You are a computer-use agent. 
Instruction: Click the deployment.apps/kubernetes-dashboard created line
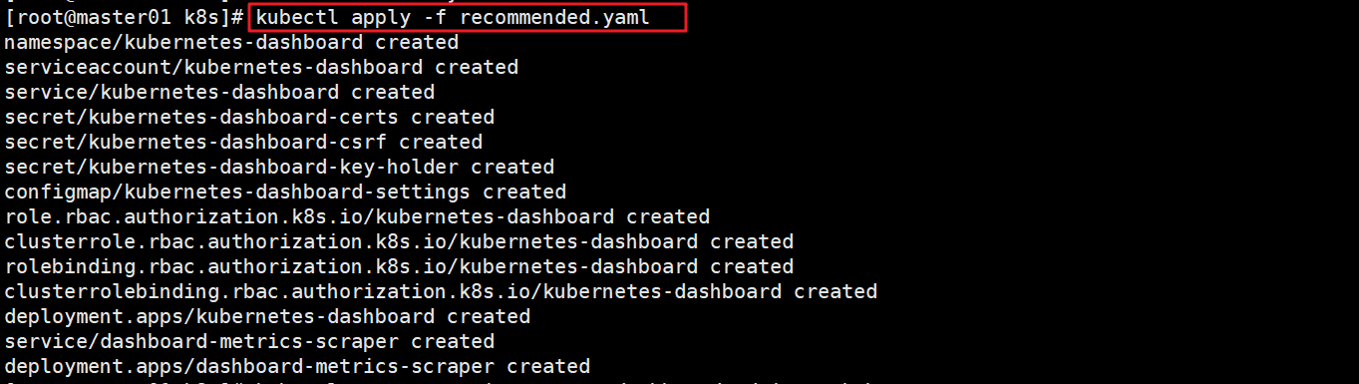(267, 317)
